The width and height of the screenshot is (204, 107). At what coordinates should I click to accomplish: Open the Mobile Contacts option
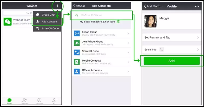point(101,62)
